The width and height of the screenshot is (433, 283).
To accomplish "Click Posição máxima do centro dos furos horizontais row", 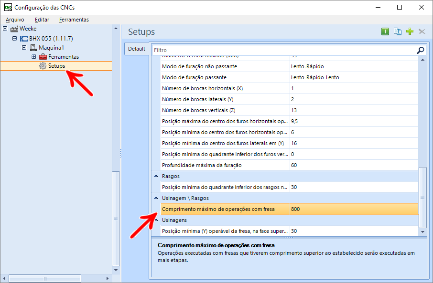I will pos(290,121).
